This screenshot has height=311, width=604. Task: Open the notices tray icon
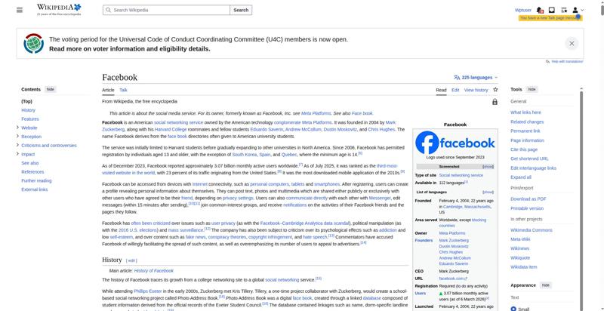(x=552, y=10)
